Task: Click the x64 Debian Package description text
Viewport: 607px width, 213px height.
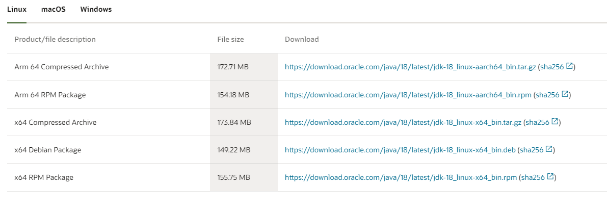Action: (x=48, y=150)
